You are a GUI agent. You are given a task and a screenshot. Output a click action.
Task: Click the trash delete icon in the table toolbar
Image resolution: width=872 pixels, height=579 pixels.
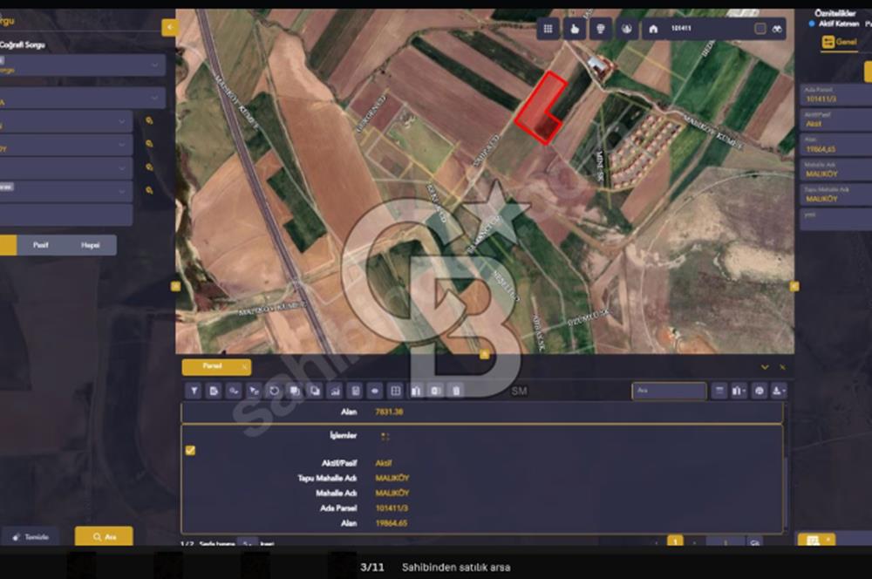point(456,391)
